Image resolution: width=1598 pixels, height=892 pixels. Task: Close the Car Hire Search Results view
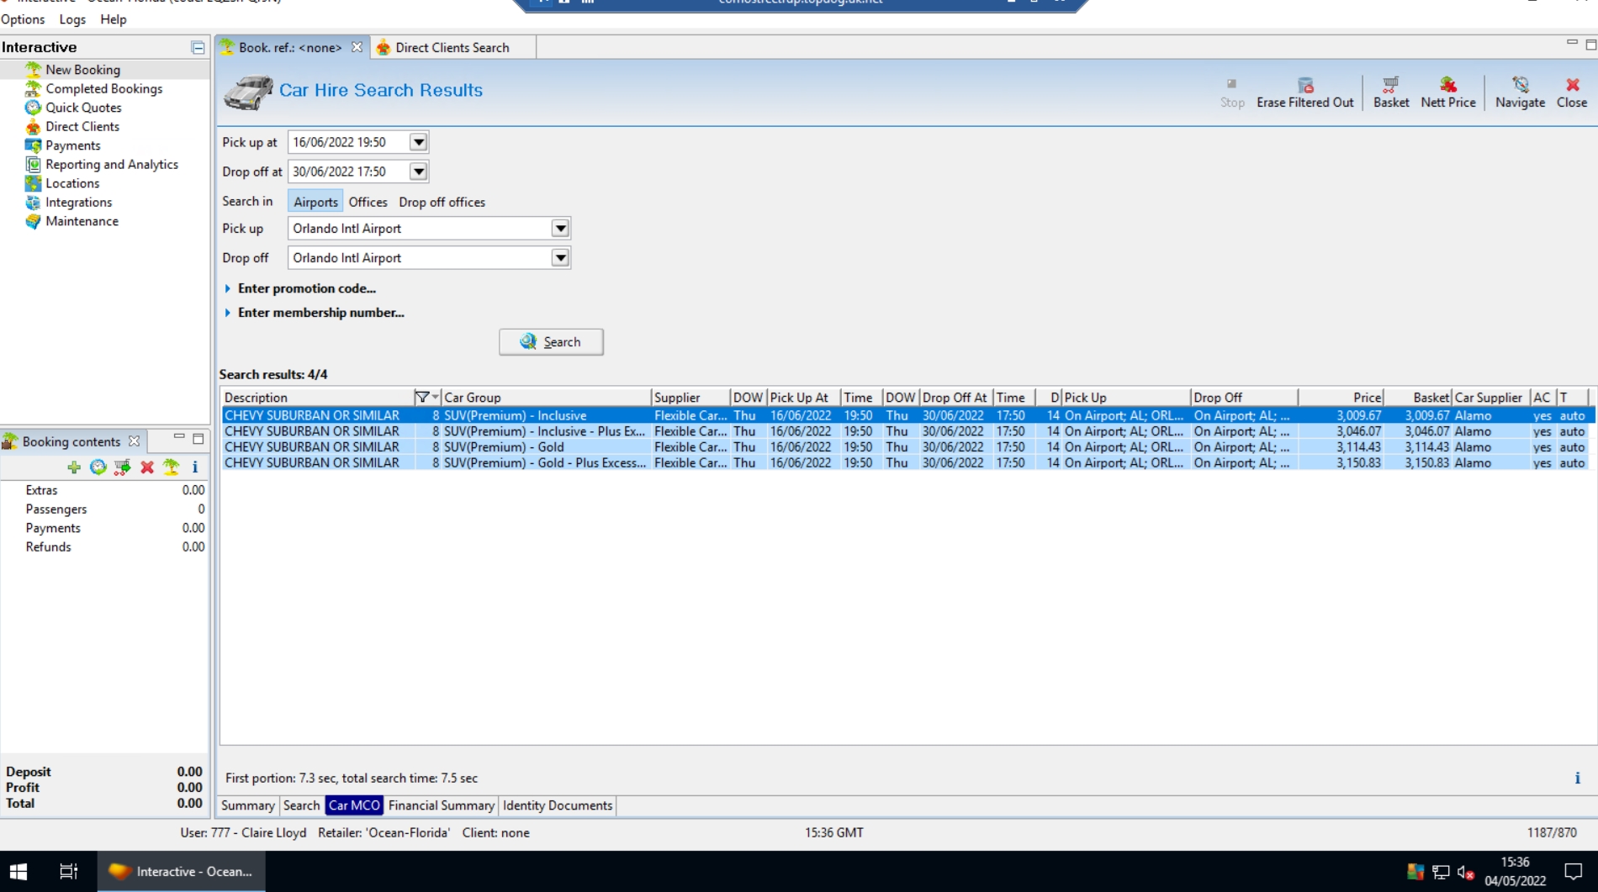(1571, 92)
